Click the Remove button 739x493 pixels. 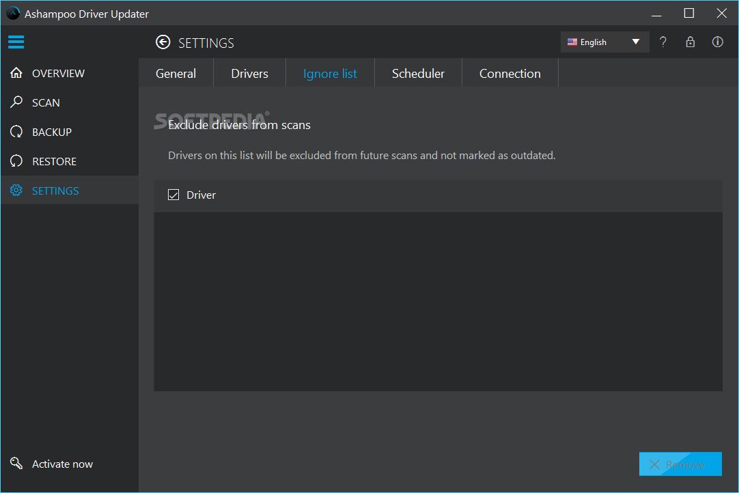[x=680, y=464]
